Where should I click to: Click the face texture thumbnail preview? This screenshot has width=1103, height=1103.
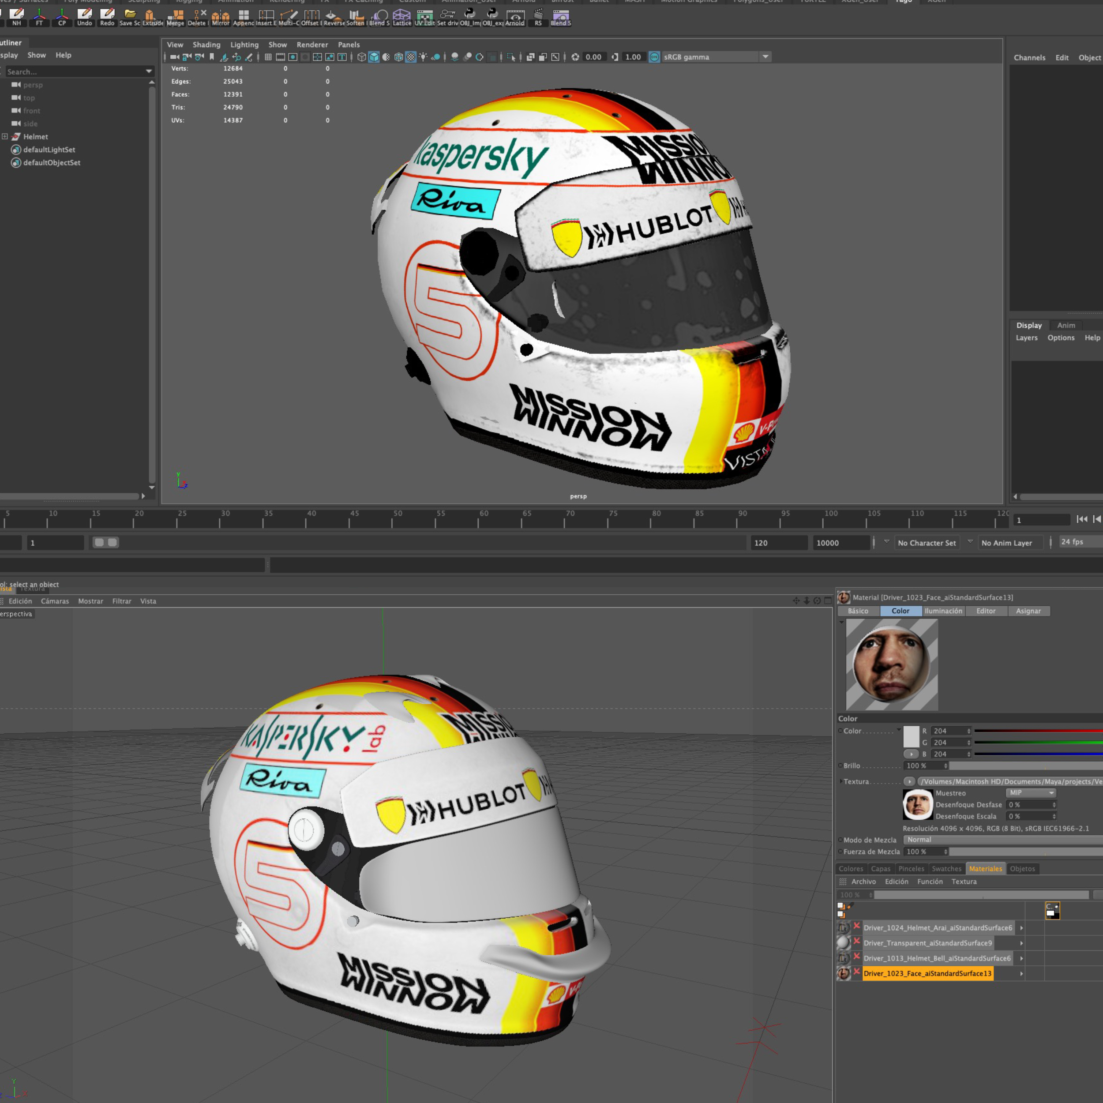point(917,804)
